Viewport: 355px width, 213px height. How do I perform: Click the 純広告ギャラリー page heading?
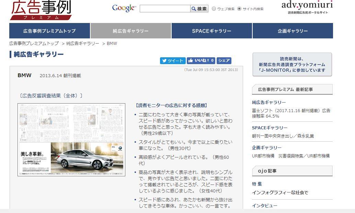38,54
